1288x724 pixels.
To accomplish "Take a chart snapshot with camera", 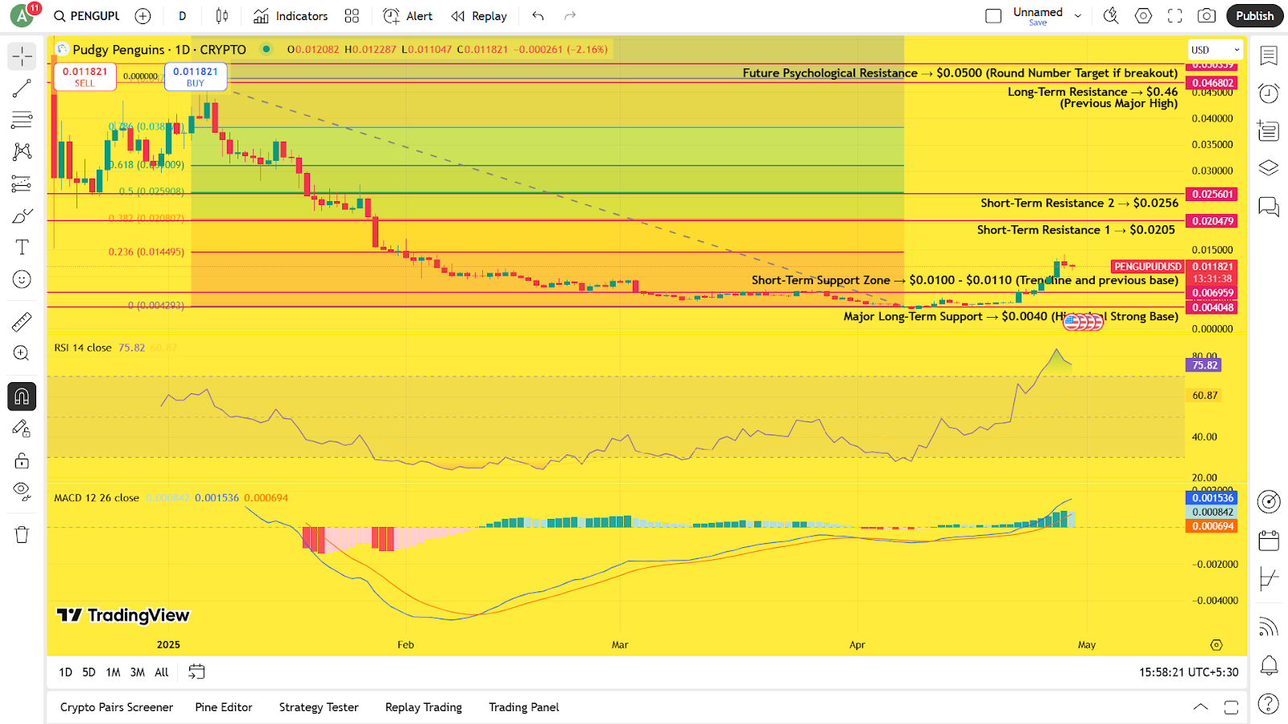I will click(x=1207, y=16).
